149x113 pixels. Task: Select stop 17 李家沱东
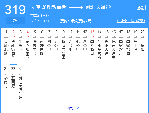tap(121, 47)
